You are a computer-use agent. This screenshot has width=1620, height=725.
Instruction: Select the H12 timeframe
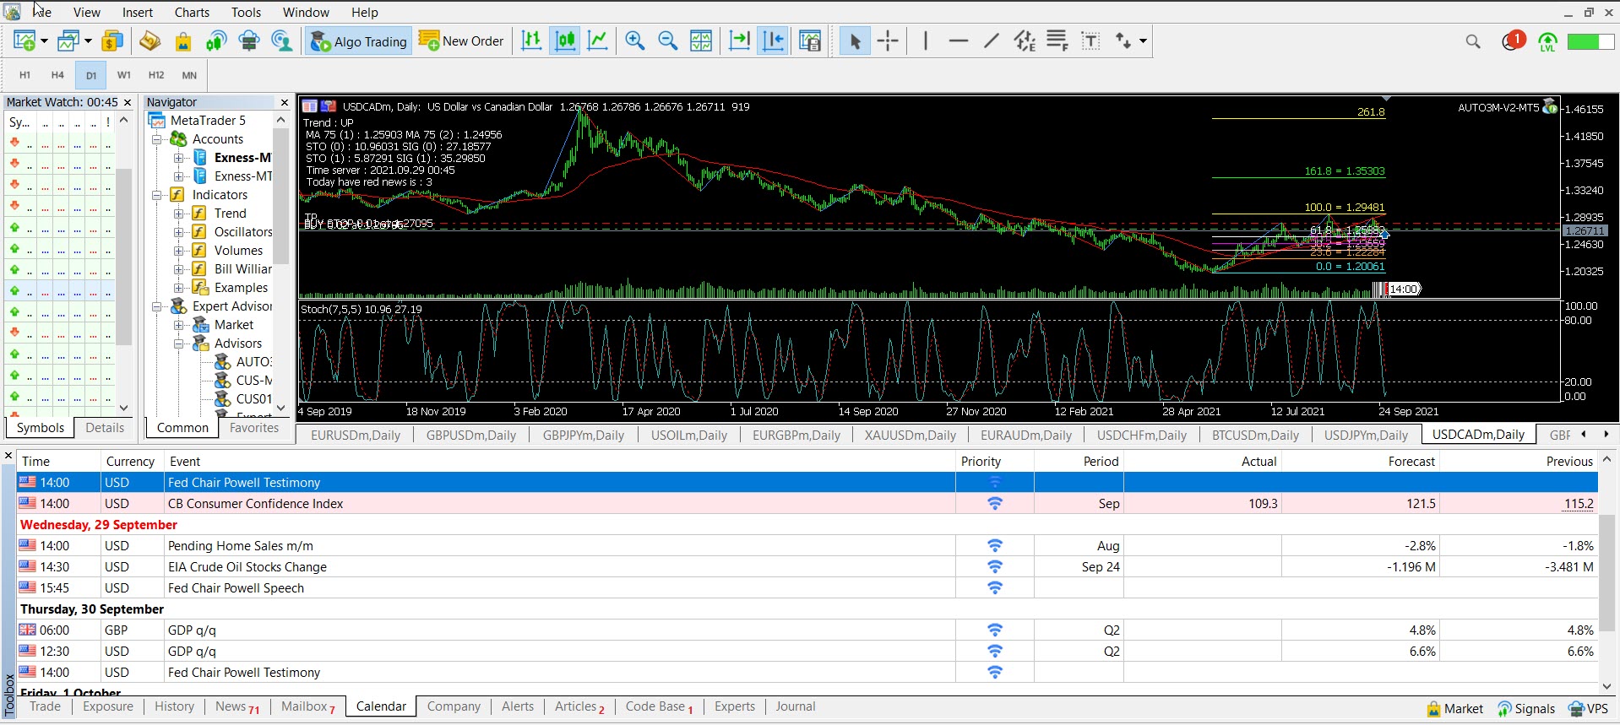pyautogui.click(x=156, y=75)
